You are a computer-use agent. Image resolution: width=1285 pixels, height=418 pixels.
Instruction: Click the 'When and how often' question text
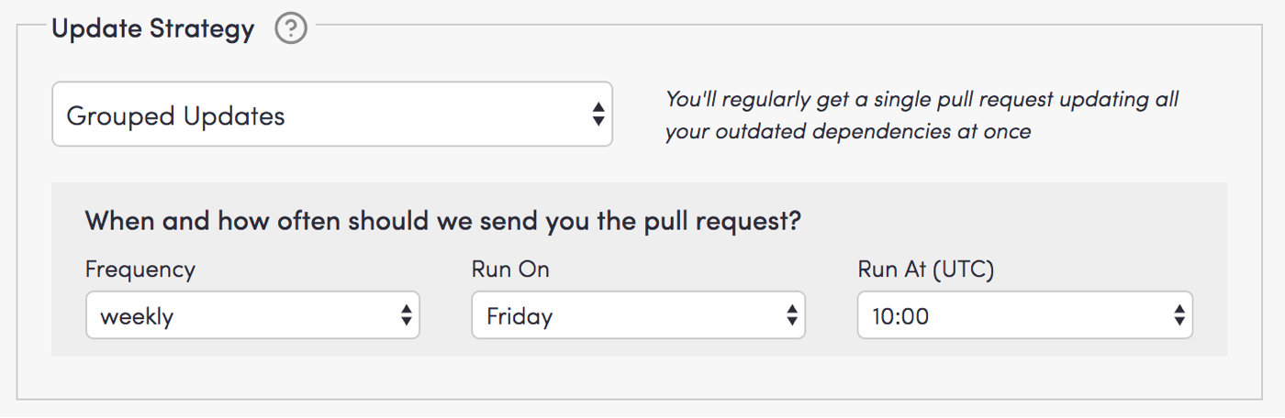click(442, 221)
